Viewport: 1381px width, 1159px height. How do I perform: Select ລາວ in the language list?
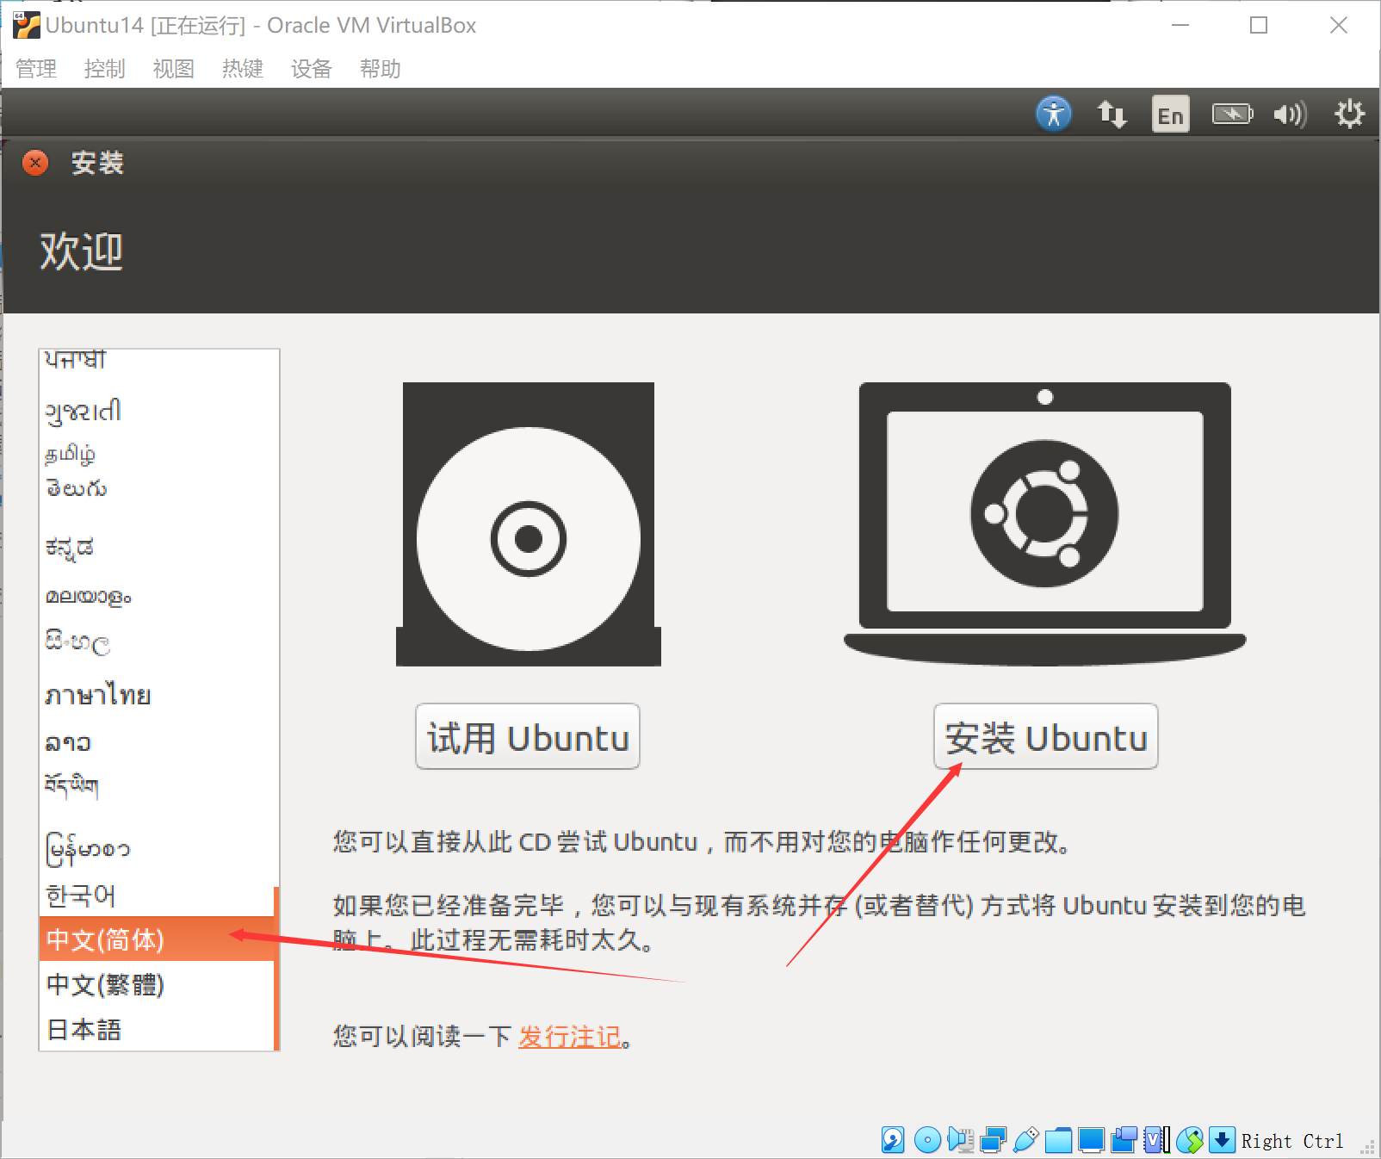tap(157, 741)
